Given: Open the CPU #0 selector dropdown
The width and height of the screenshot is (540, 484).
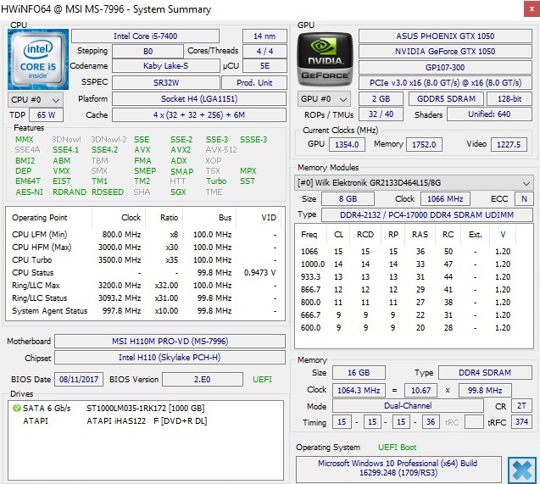Looking at the screenshot, I should [x=36, y=100].
